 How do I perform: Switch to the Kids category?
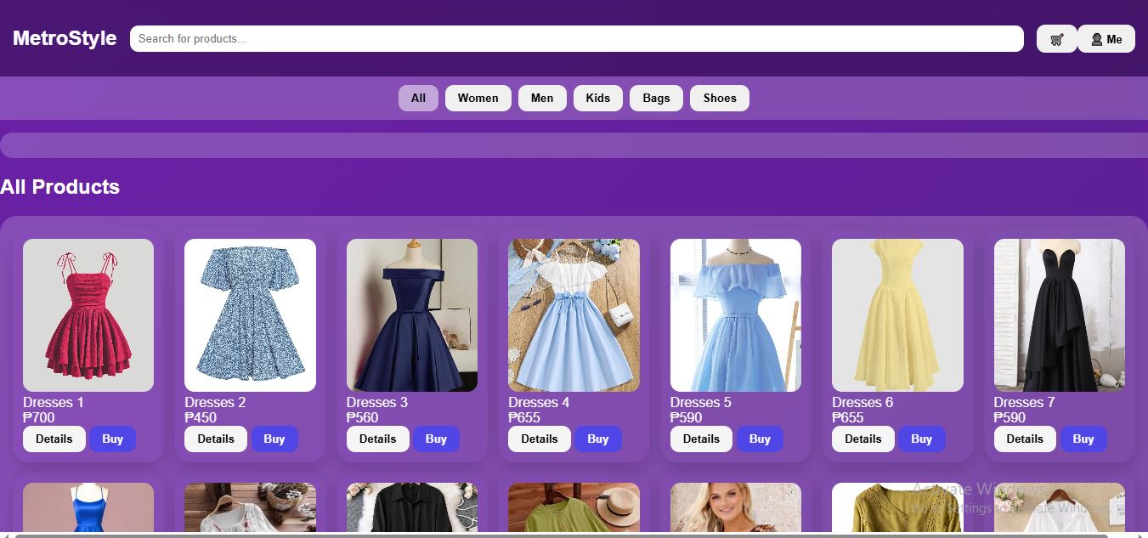click(x=597, y=98)
